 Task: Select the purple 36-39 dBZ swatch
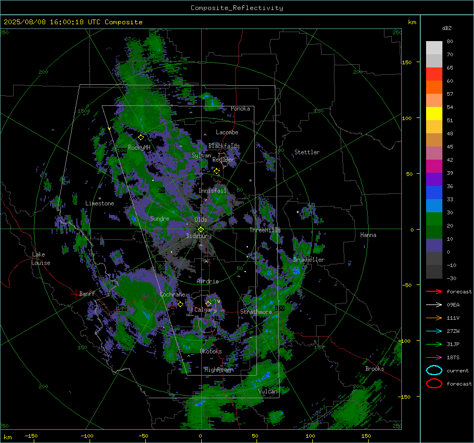click(x=434, y=179)
